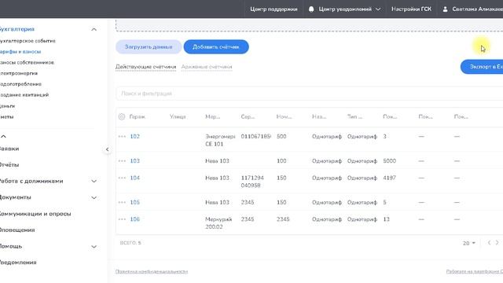This screenshot has width=503, height=283.
Task: Expand the Документы section
Action: 94,197
